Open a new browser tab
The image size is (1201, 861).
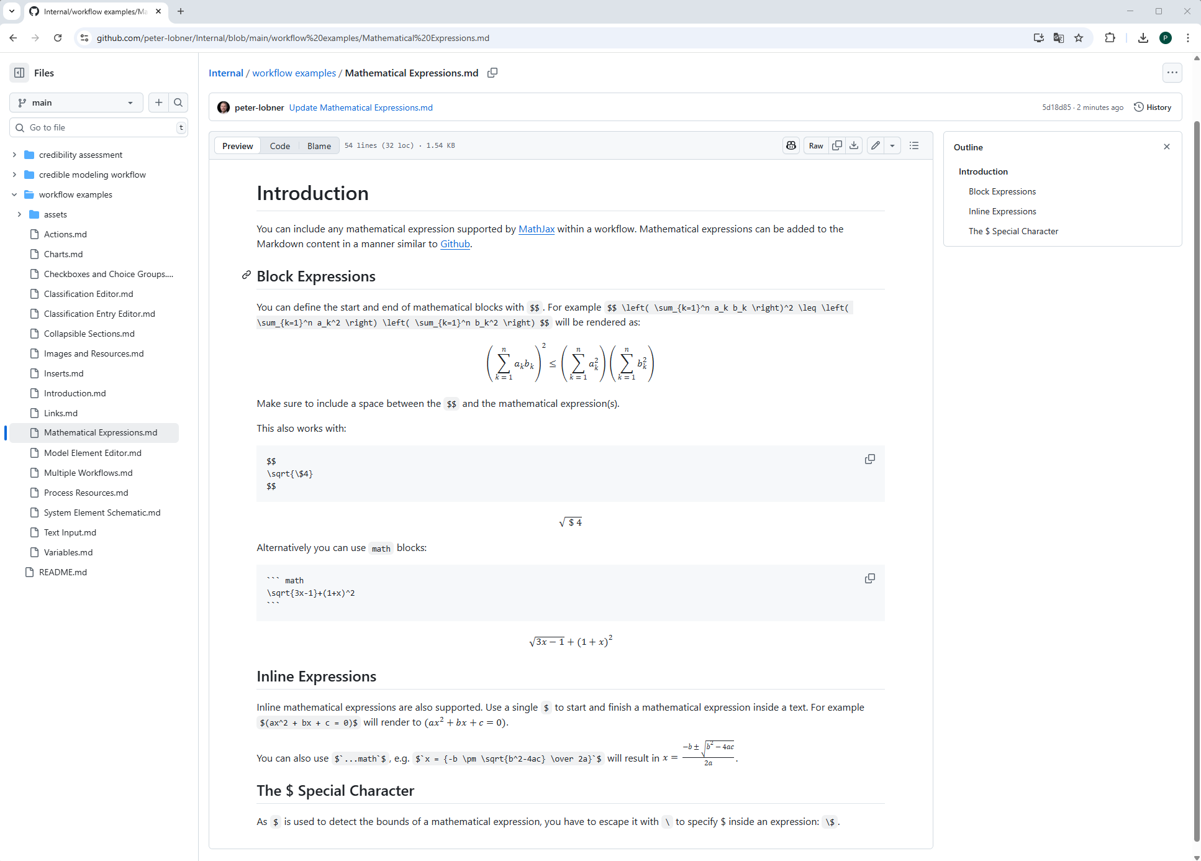pos(181,11)
